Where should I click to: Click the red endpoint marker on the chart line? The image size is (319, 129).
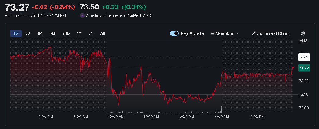293,68
